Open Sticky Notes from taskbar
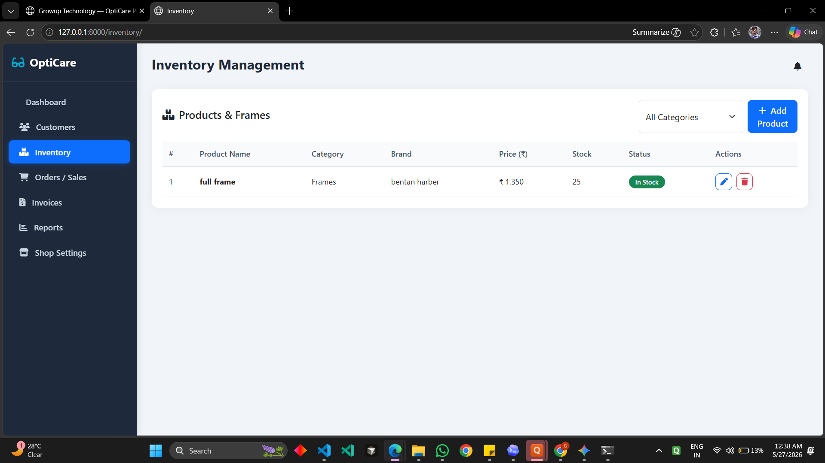Viewport: 825px width, 463px height. pyautogui.click(x=490, y=451)
